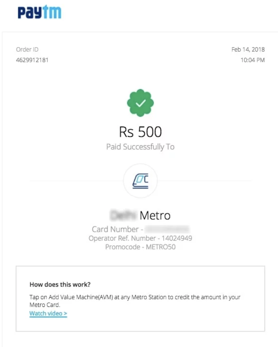Click the Rs 500 amount
Viewport: 278px width, 347px height.
click(141, 132)
